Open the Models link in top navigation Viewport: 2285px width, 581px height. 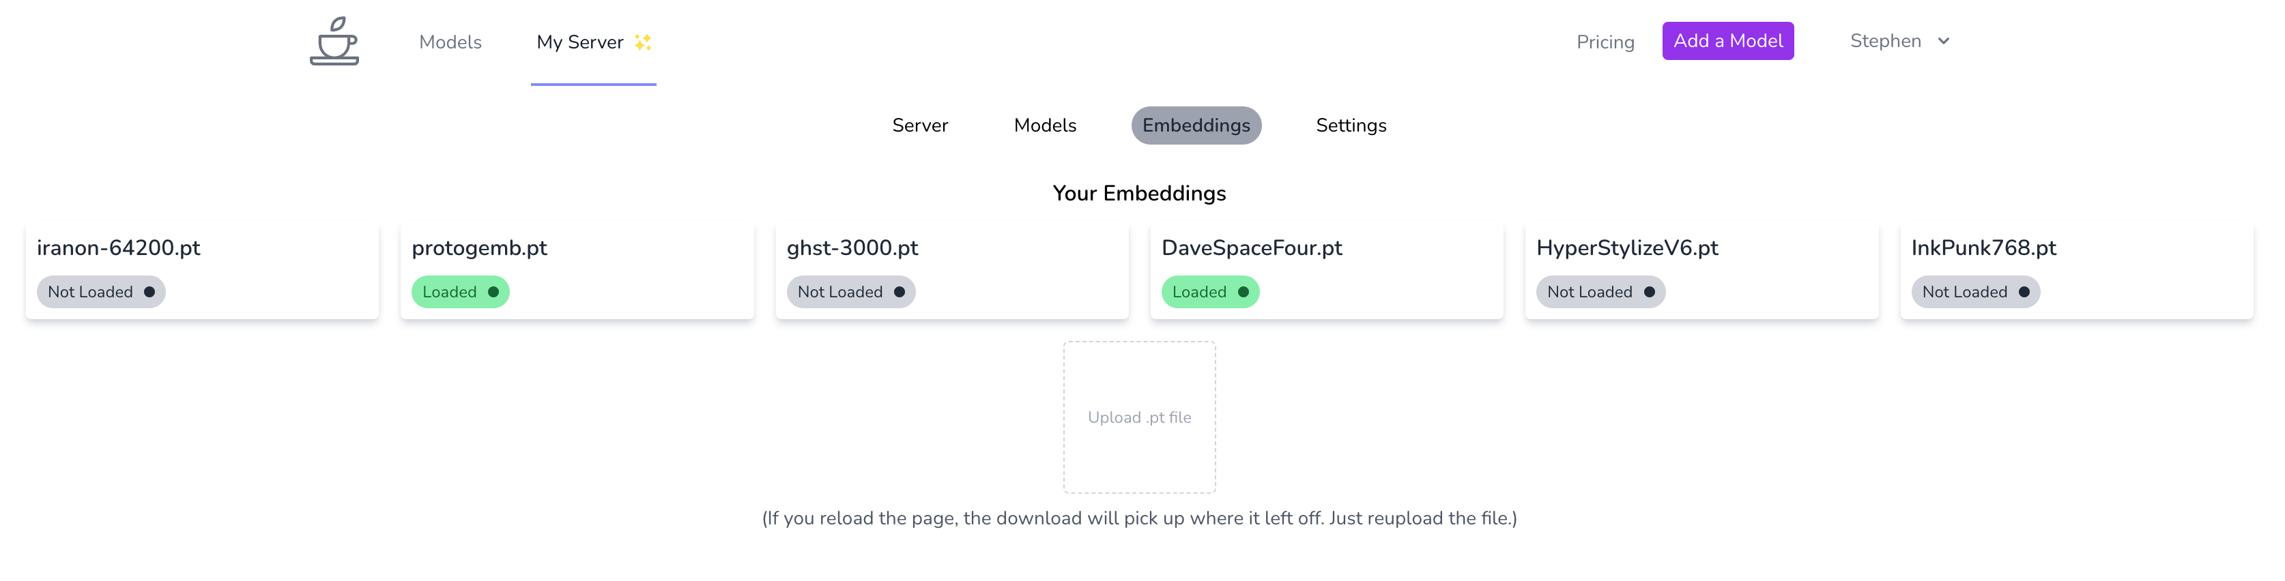450,42
